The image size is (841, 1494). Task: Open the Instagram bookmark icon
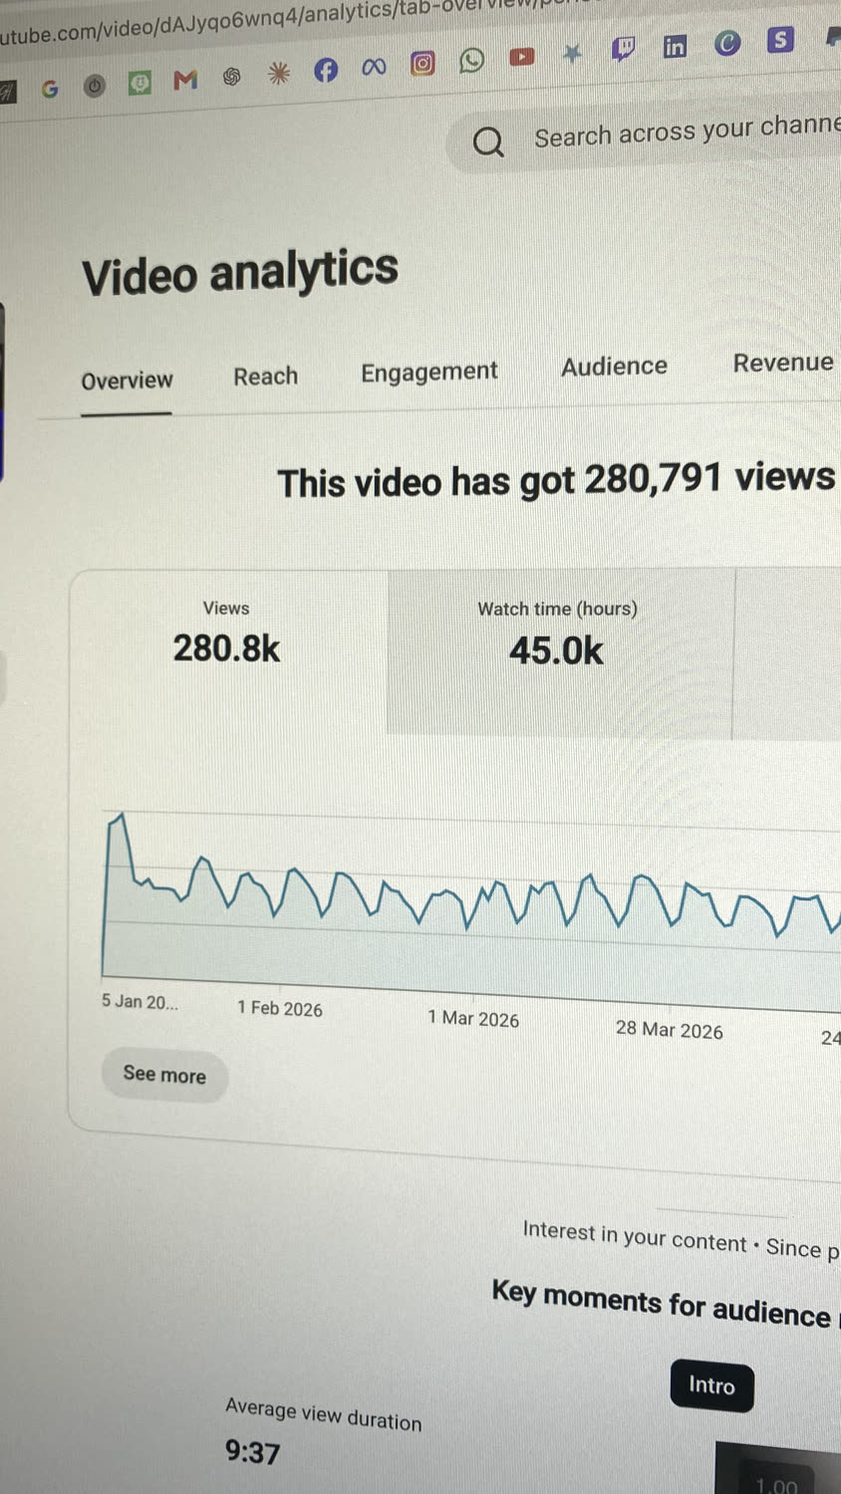[422, 64]
